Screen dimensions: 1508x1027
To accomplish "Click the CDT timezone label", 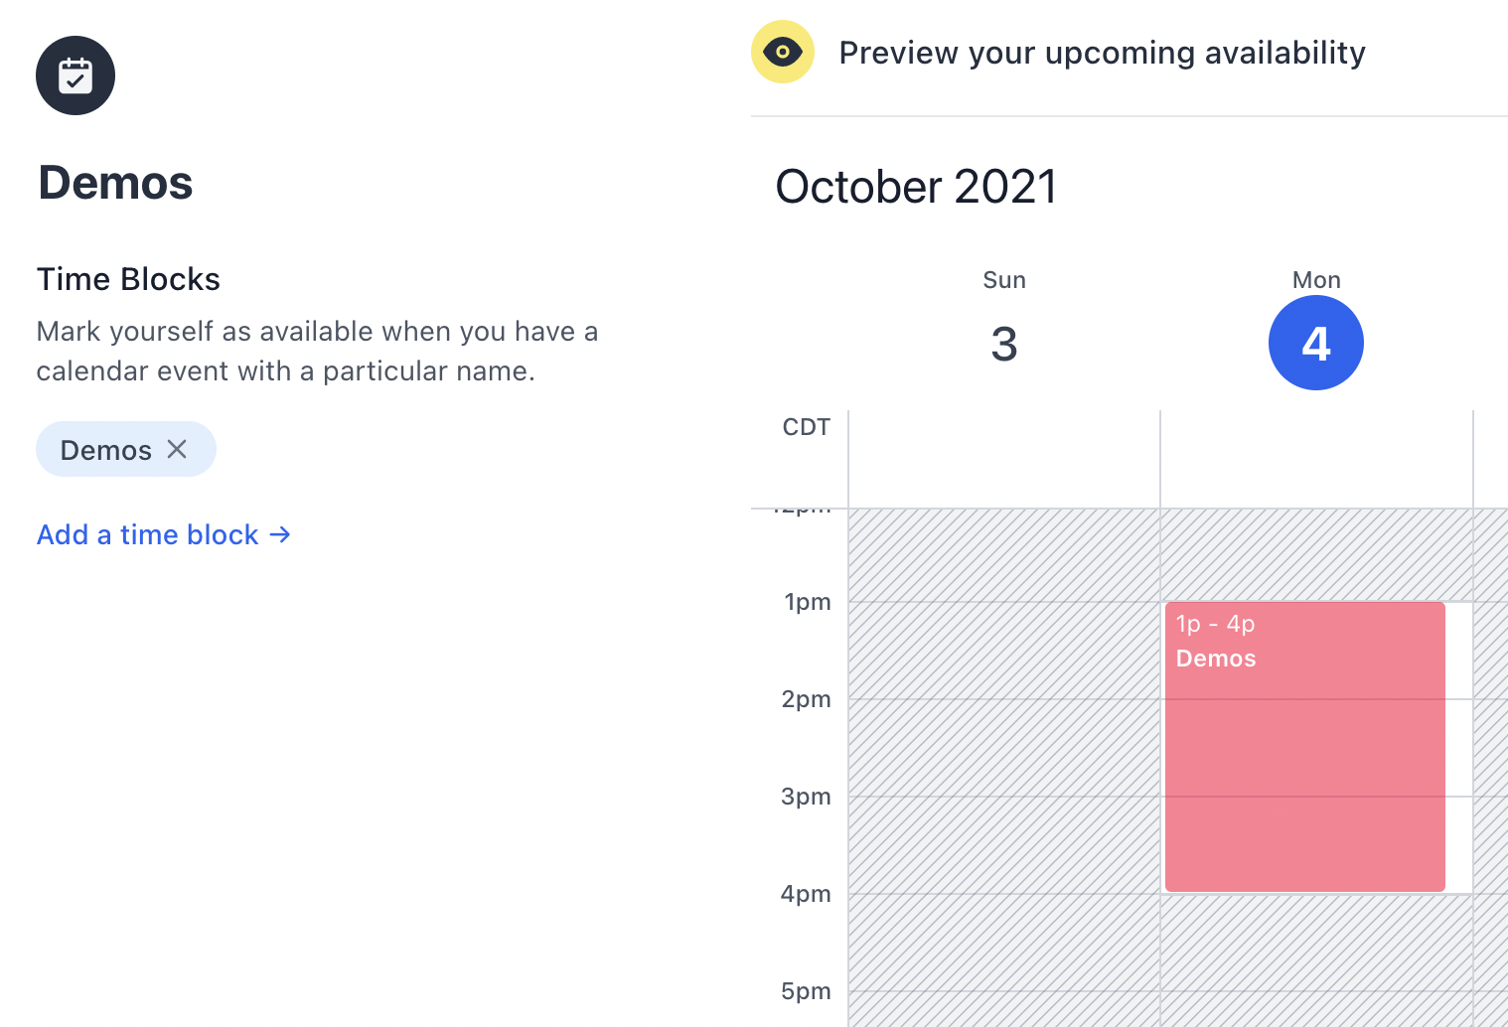I will tap(806, 427).
